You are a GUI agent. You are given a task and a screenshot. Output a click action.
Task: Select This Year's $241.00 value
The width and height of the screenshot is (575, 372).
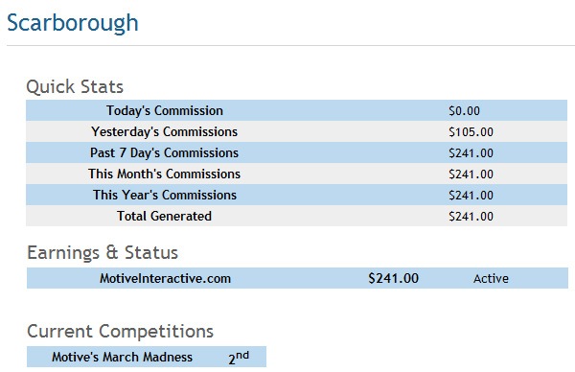pyautogui.click(x=471, y=196)
